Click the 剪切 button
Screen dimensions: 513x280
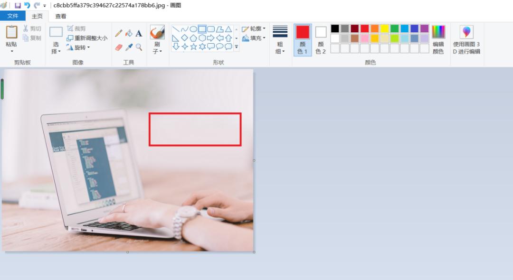click(32, 28)
